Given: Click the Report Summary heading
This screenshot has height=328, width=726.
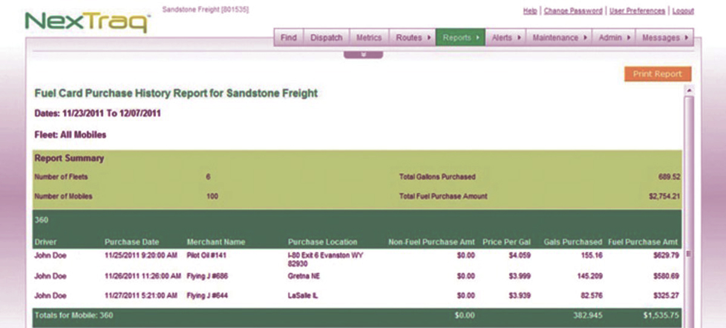Looking at the screenshot, I should coord(69,159).
